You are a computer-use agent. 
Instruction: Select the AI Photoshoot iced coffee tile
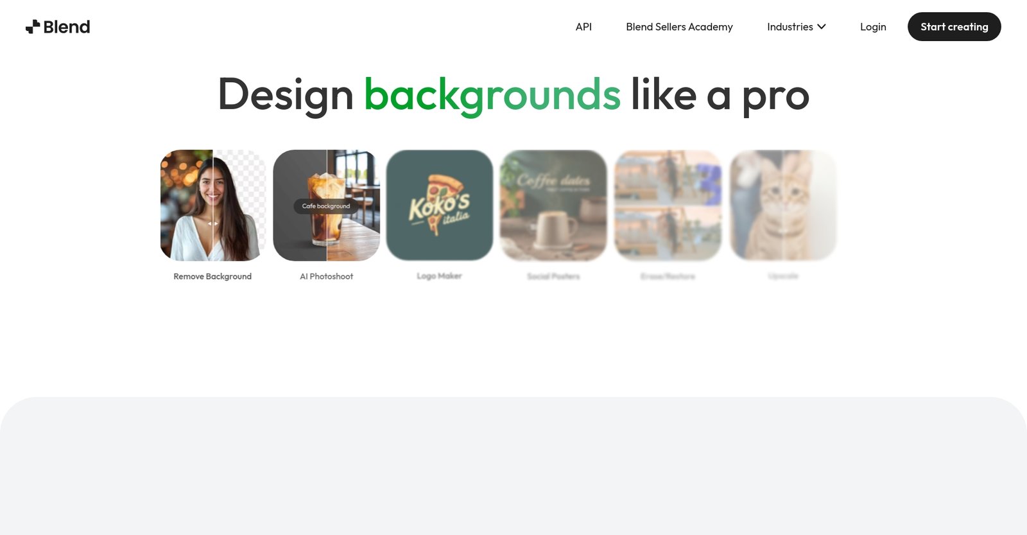click(326, 206)
